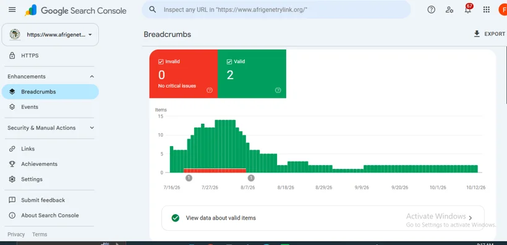Screen dimensions: 507x245
Task: Click the red Invalid summary card
Action: point(184,74)
